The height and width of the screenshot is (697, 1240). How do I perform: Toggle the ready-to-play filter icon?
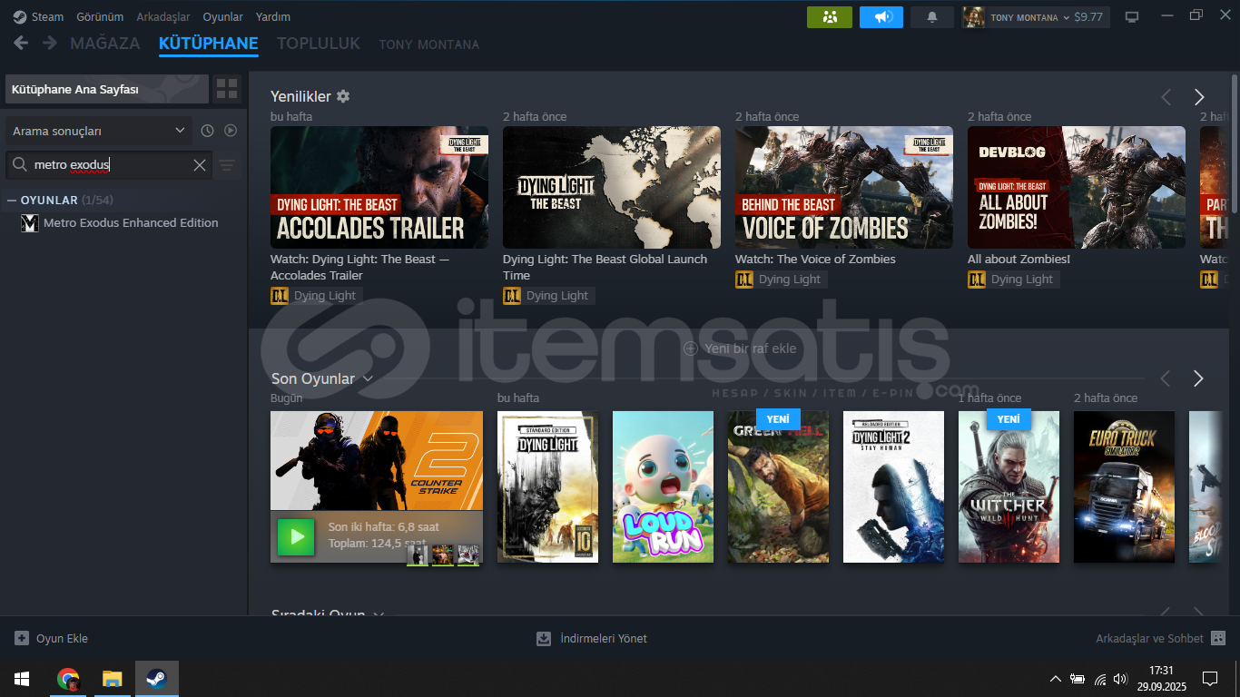231,131
